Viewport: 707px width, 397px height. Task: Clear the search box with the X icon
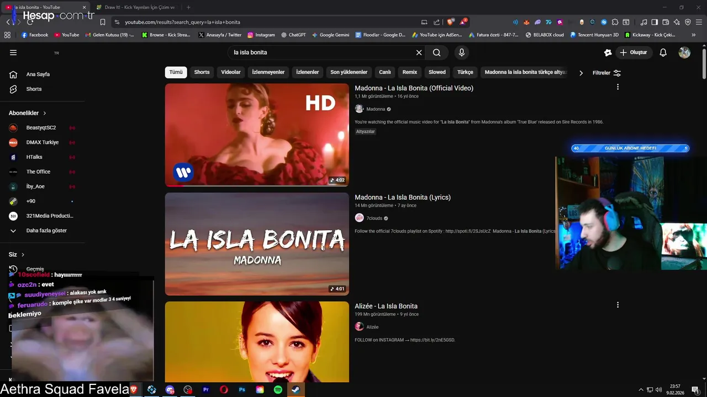click(x=419, y=52)
